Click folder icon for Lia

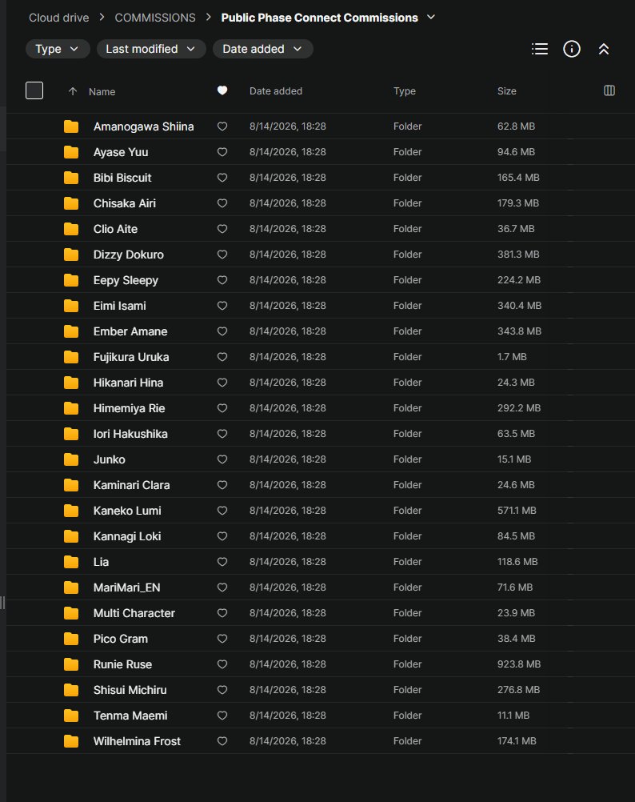click(x=71, y=562)
